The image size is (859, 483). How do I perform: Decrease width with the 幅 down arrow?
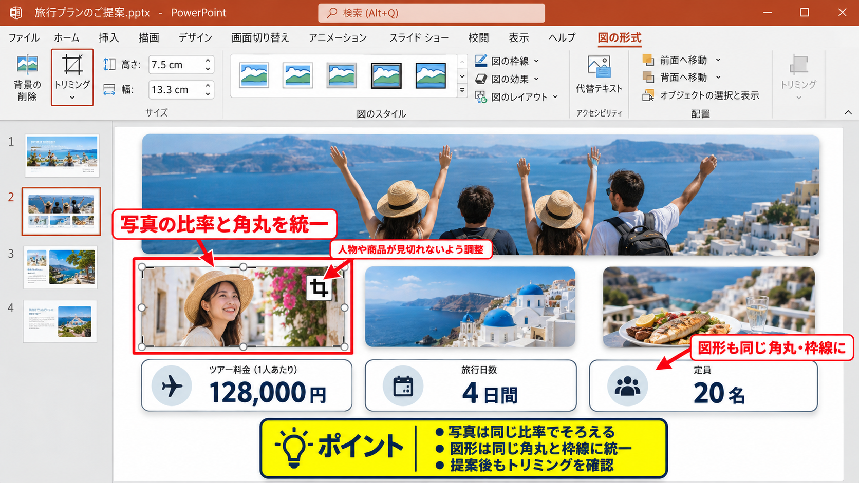[208, 94]
